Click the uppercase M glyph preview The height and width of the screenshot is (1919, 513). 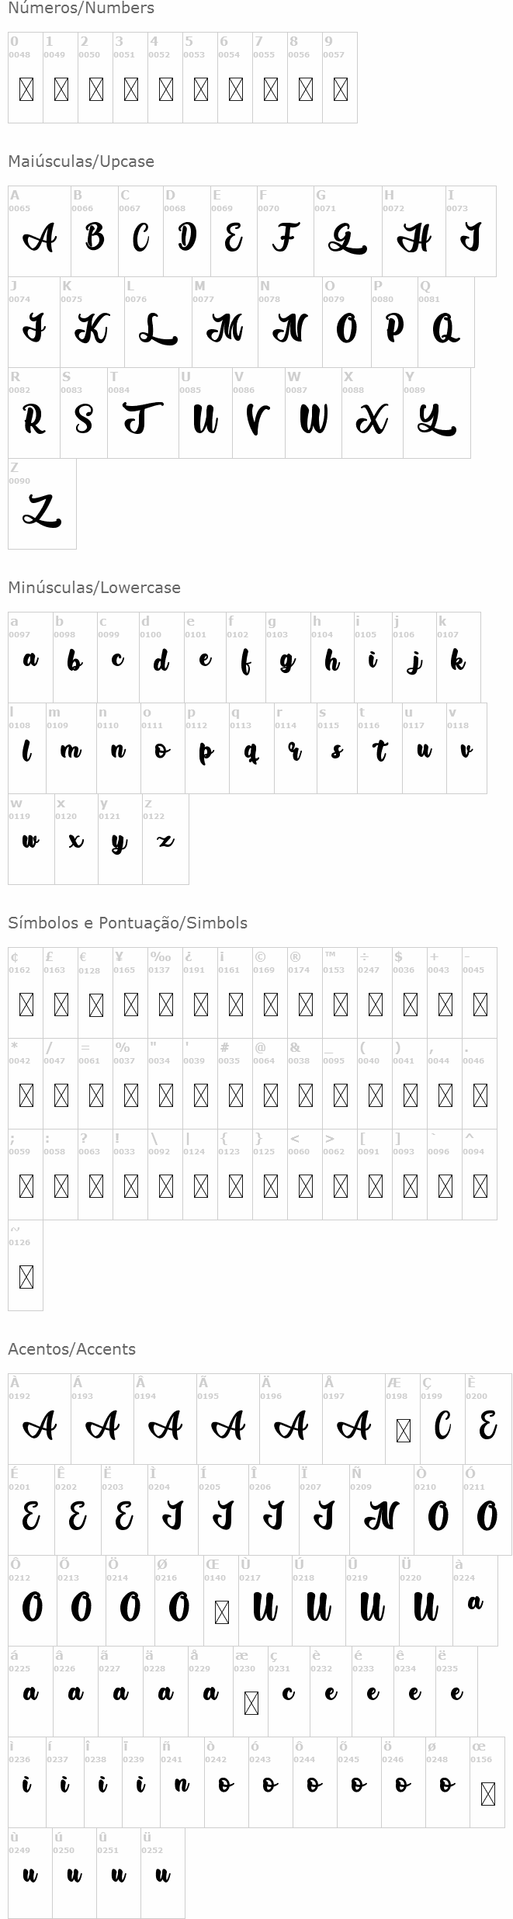(x=224, y=328)
